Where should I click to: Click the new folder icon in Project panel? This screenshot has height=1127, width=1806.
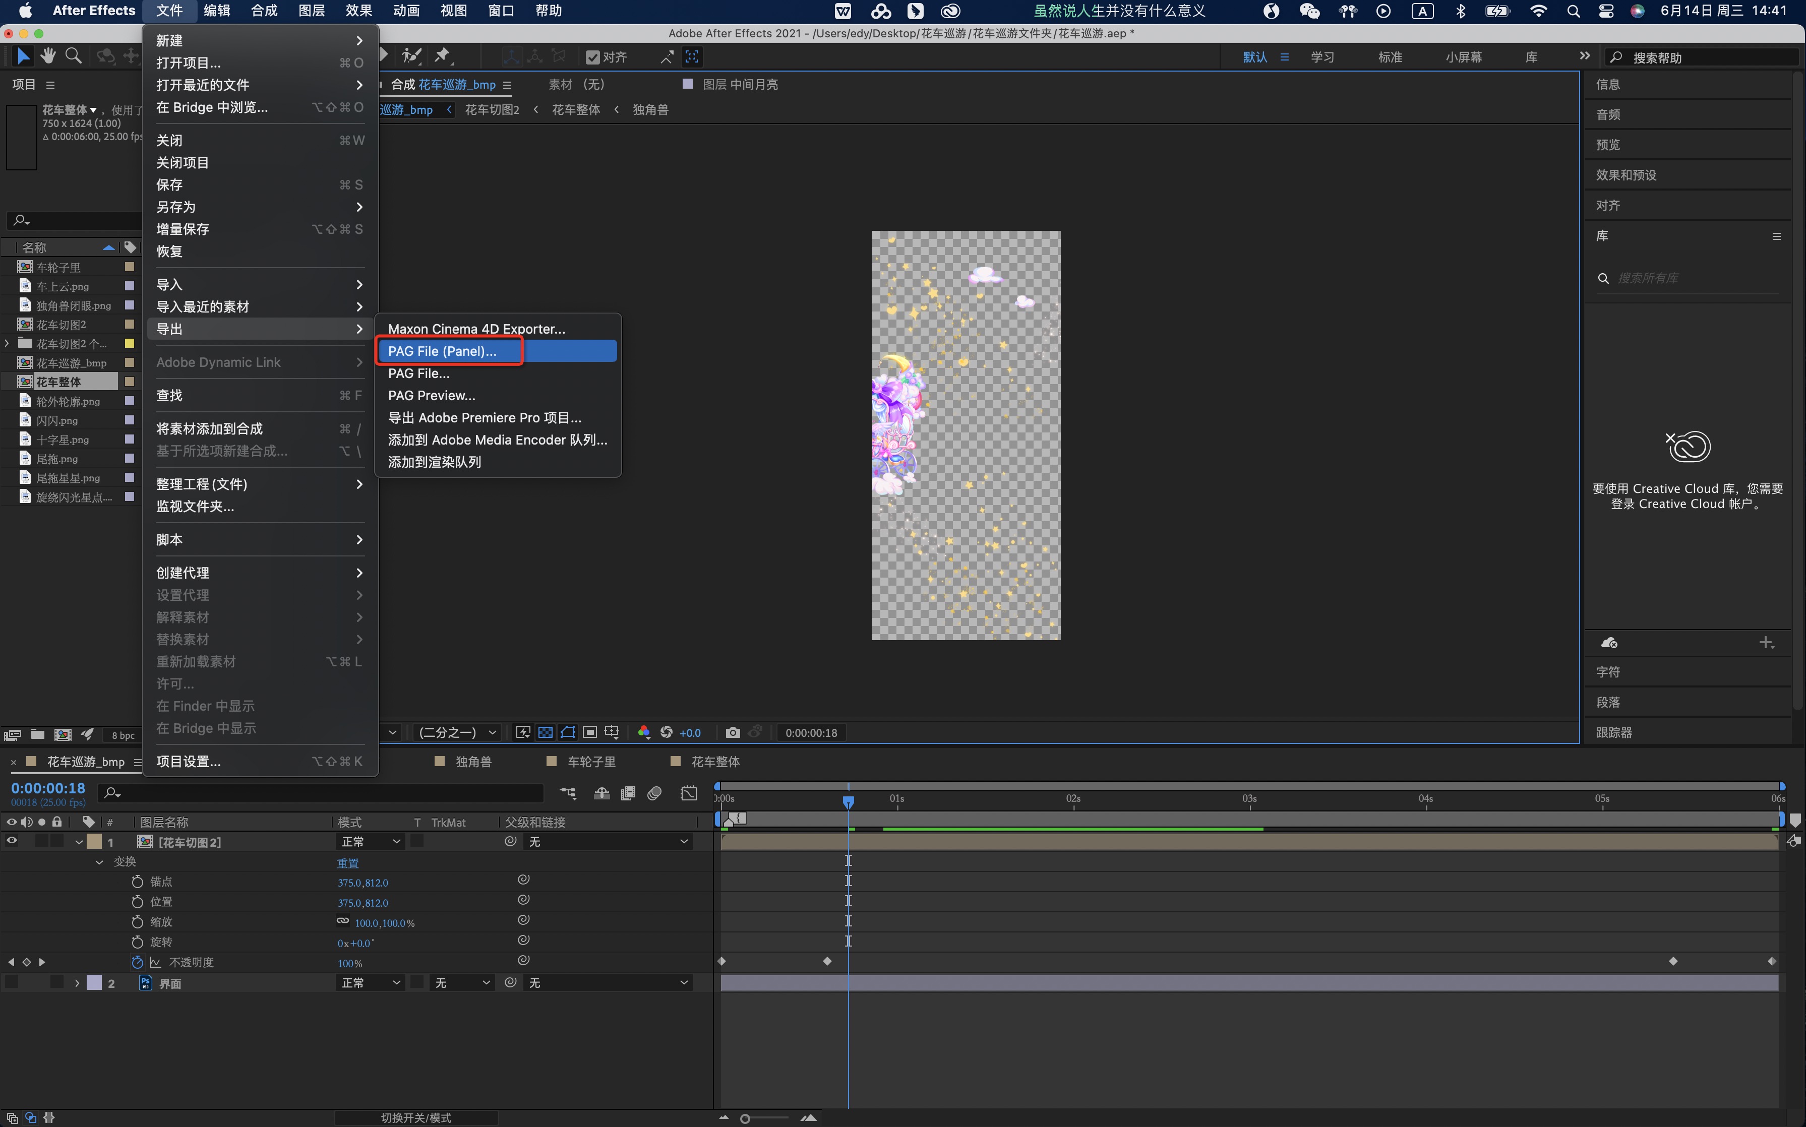[x=37, y=735]
